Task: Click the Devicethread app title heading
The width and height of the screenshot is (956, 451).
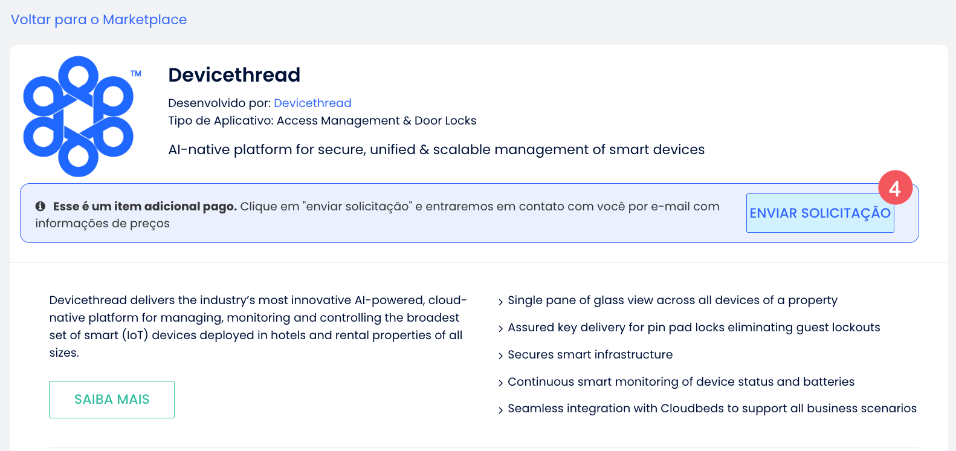Action: pos(234,75)
